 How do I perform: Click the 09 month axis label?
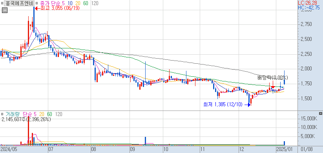(132, 149)
